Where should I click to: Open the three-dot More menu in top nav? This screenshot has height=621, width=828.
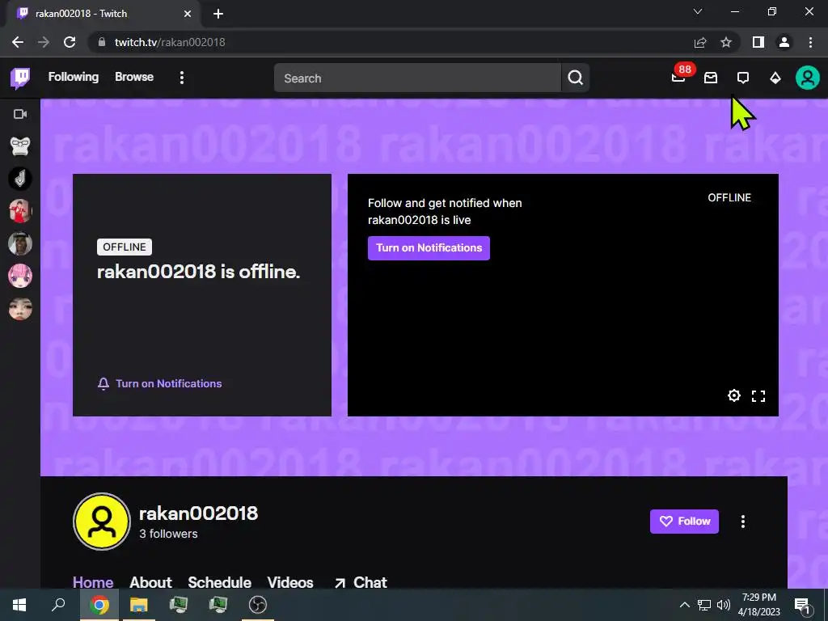tap(182, 78)
